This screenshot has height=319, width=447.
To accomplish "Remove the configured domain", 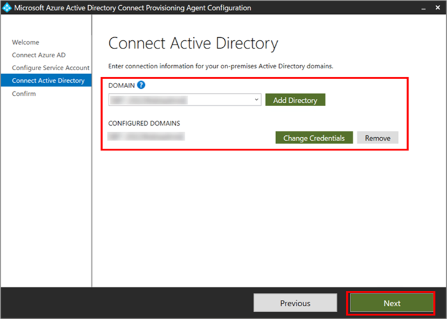I will pos(377,138).
